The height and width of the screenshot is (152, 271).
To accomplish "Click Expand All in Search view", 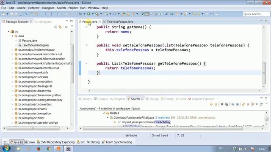I will (233, 104).
